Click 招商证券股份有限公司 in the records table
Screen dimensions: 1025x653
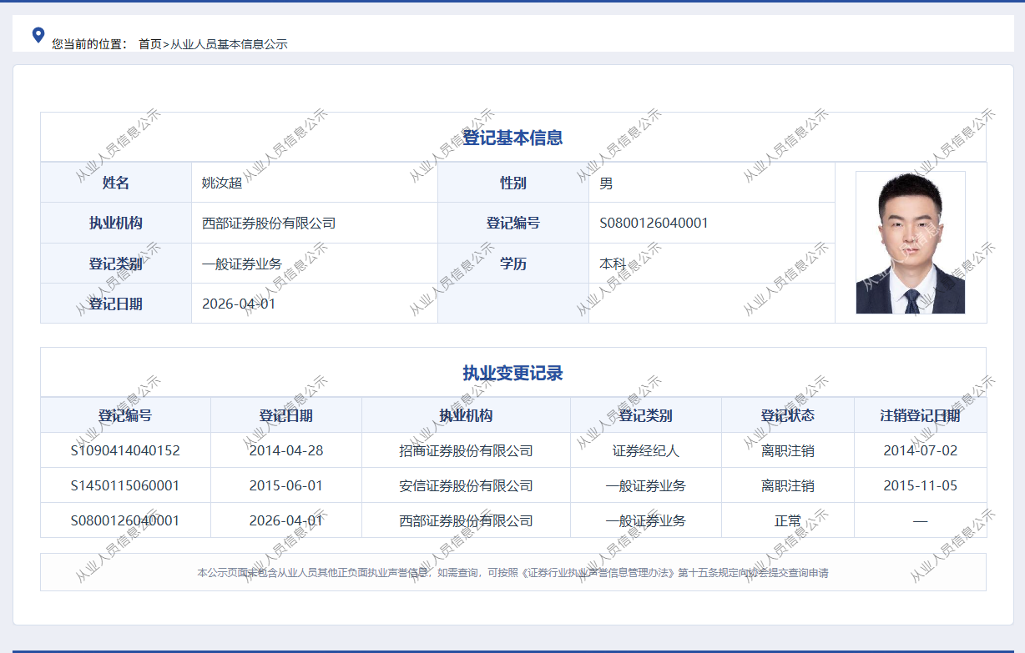[x=466, y=450]
